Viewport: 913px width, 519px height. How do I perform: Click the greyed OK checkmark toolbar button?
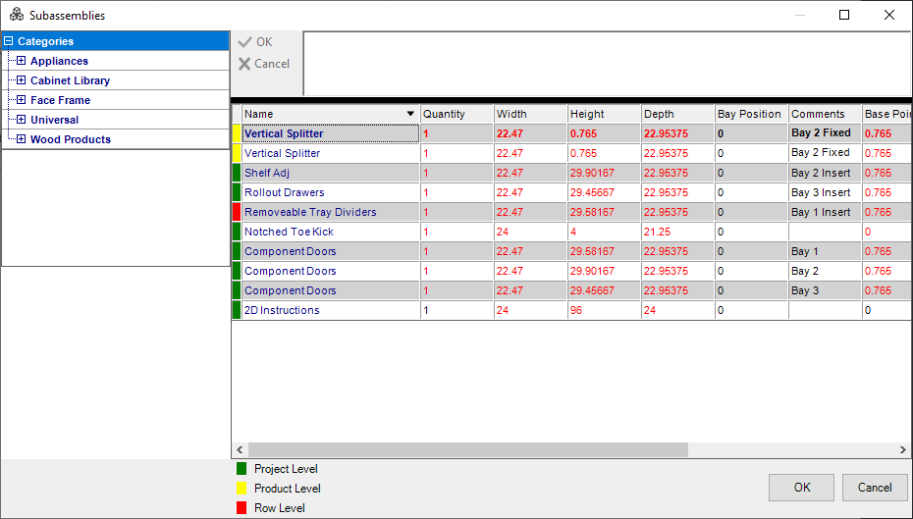tap(255, 42)
